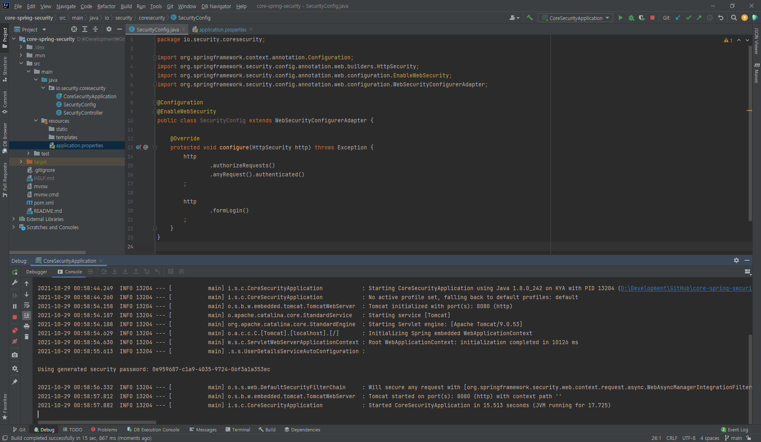
Task: Collapse the src folder
Action: click(x=21, y=63)
